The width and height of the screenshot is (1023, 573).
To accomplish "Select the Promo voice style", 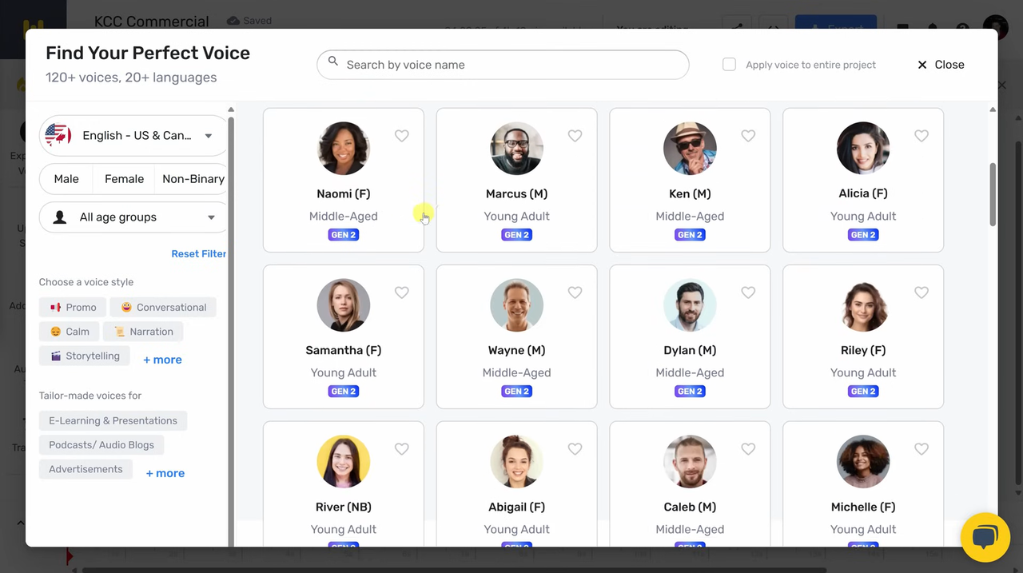I will pyautogui.click(x=73, y=308).
